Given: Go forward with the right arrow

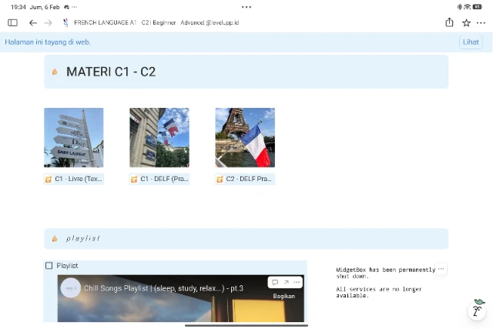Looking at the screenshot, I should (48, 22).
